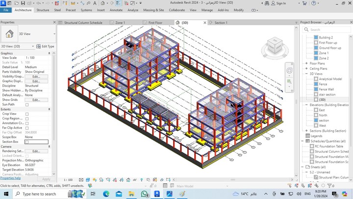
Task: Click the Project Browser search field
Action: (327, 29)
